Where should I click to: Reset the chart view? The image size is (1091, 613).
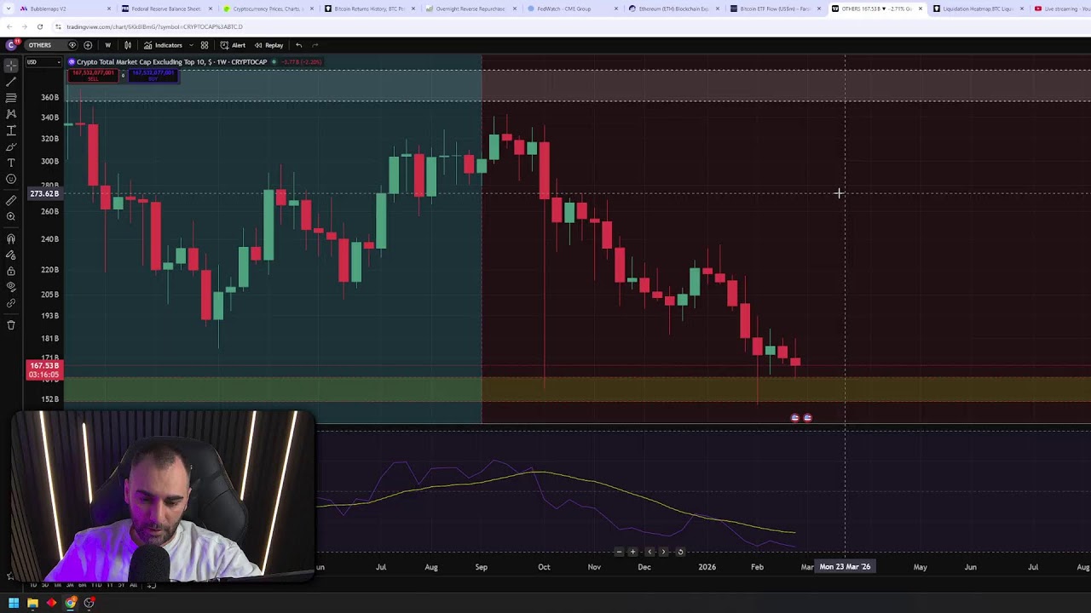[680, 552]
